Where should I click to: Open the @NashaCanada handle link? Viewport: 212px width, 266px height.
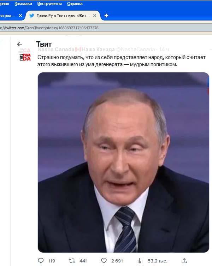pyautogui.click(x=135, y=49)
